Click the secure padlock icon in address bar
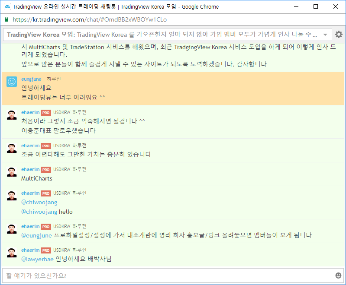Image resolution: width=346 pixels, height=285 pixels. 6,19
